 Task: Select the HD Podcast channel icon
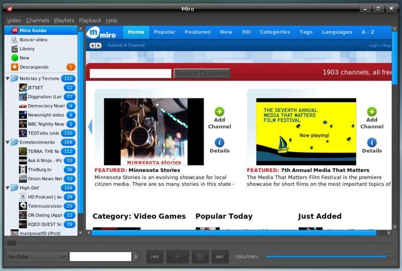(x=23, y=197)
